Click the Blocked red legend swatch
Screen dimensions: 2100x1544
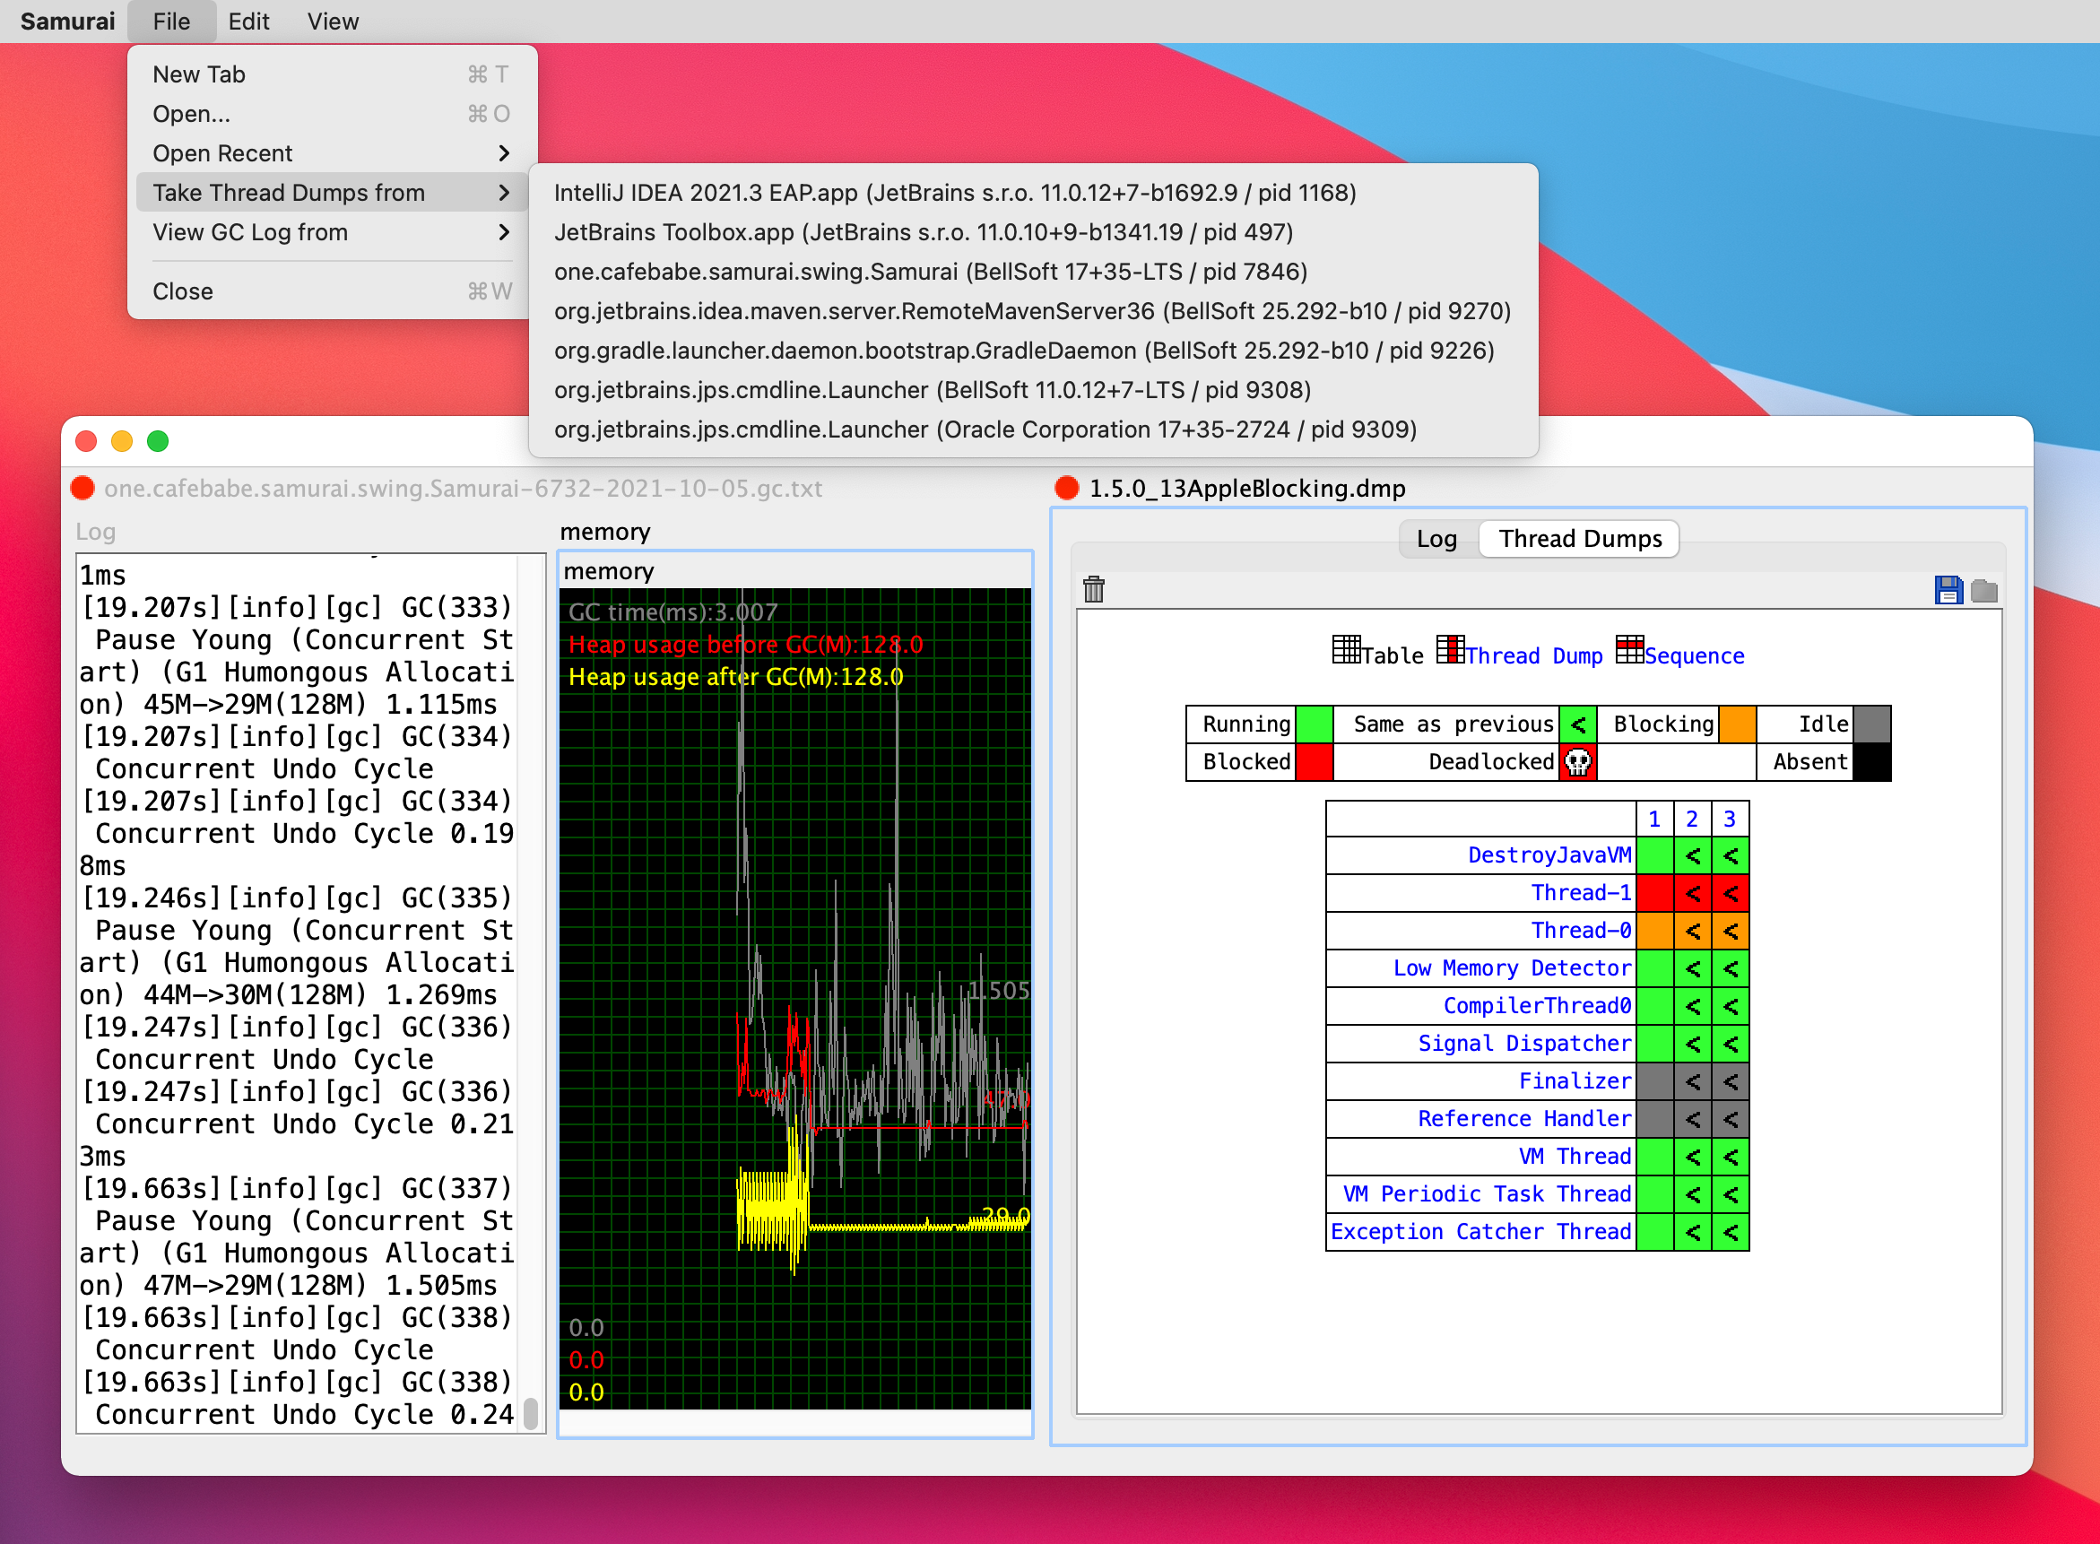pos(1314,762)
